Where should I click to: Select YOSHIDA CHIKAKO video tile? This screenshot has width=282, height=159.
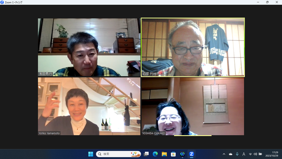(x=193, y=106)
